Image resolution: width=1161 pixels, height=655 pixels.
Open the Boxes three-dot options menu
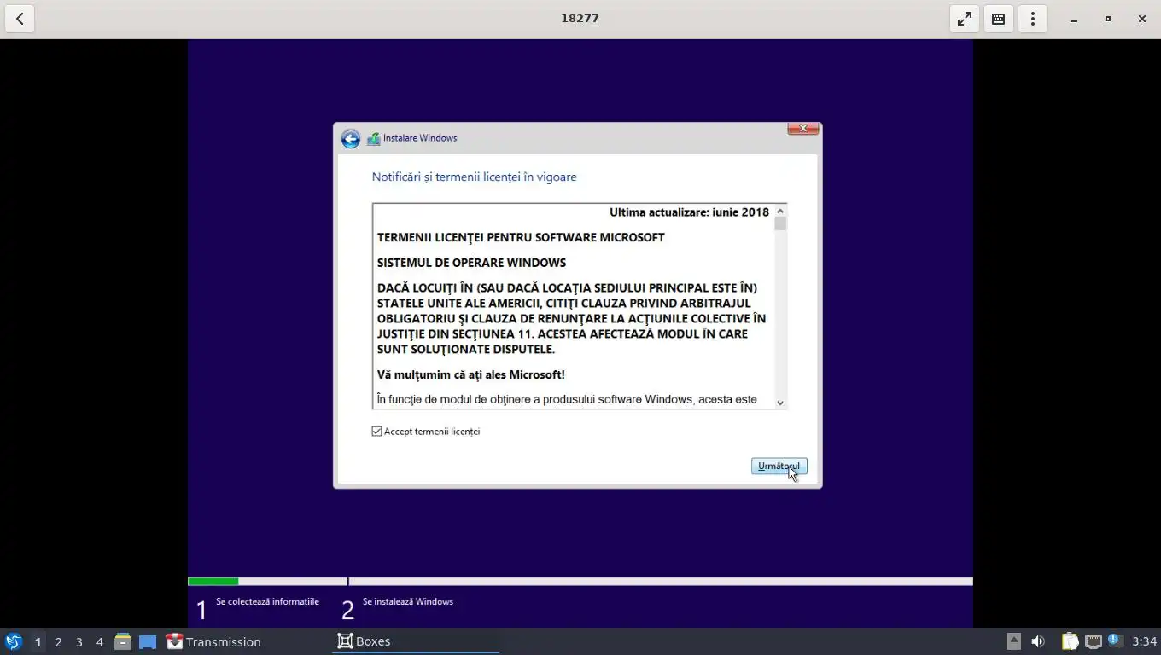click(1033, 18)
